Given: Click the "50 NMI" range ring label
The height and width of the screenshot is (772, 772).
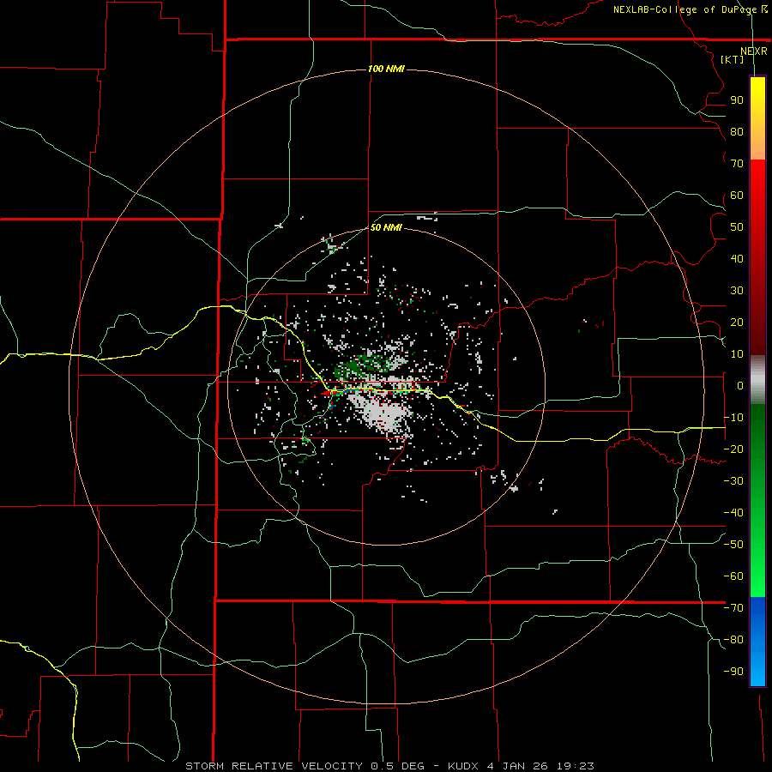Looking at the screenshot, I should (x=386, y=227).
